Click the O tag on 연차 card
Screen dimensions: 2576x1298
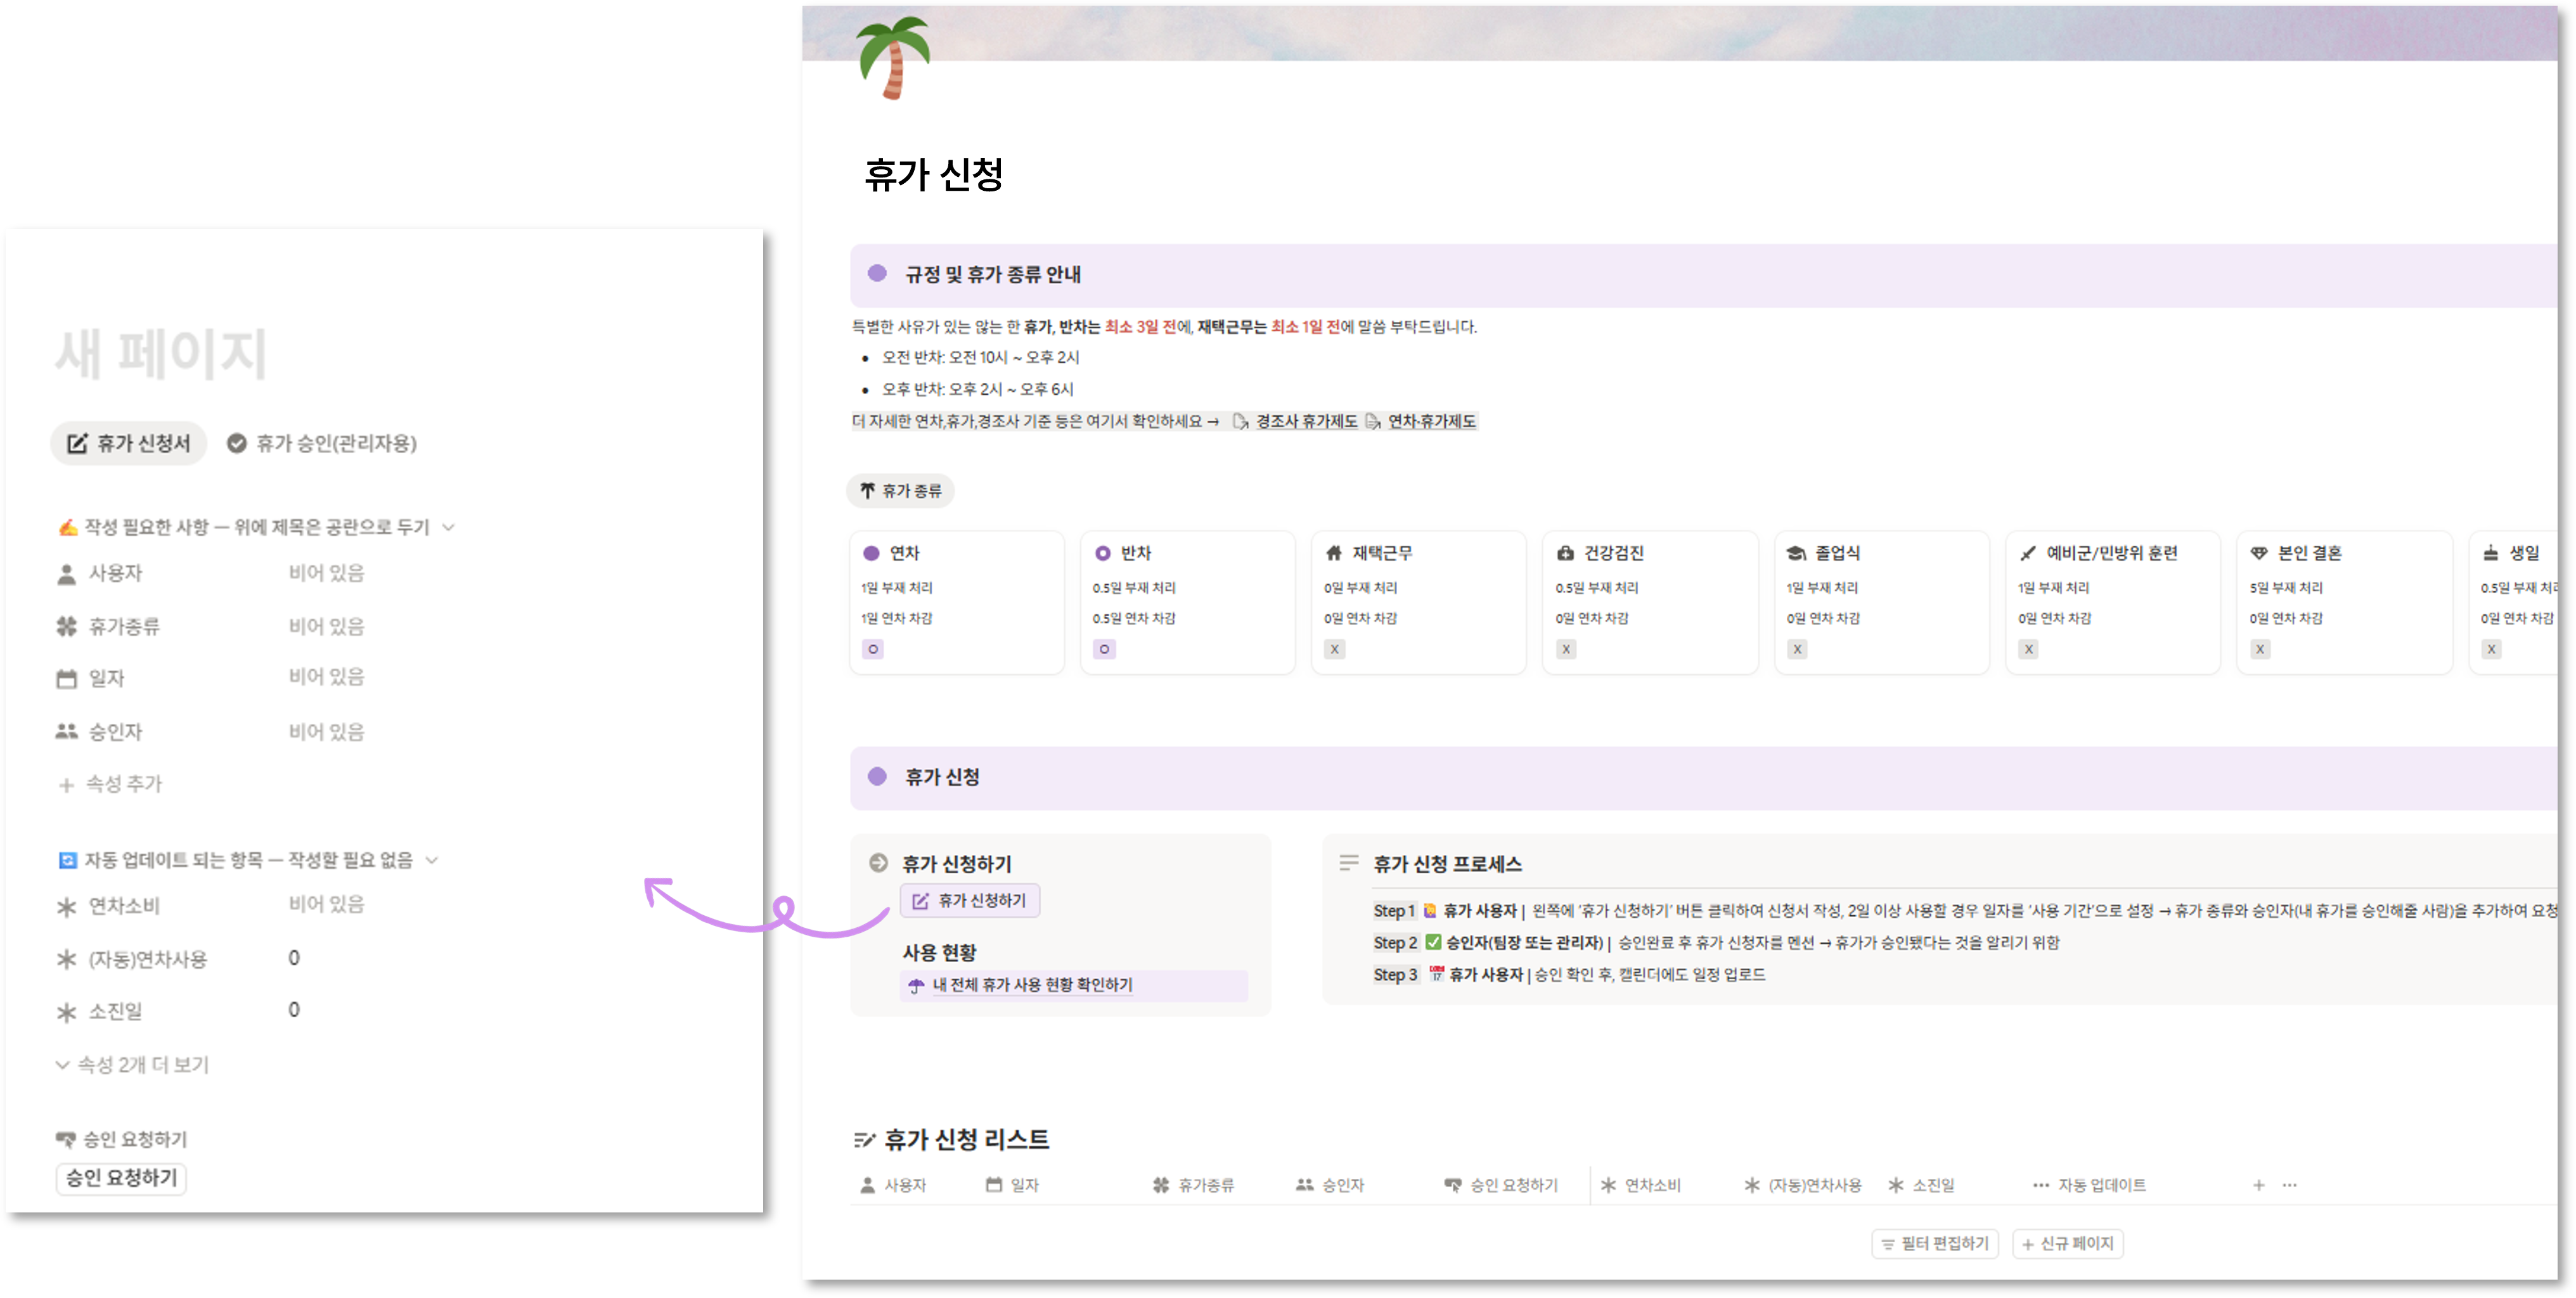pos(873,650)
